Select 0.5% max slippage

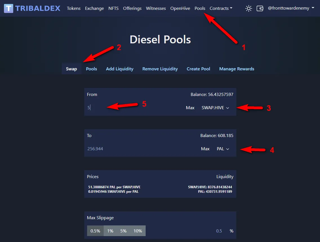coord(95,231)
